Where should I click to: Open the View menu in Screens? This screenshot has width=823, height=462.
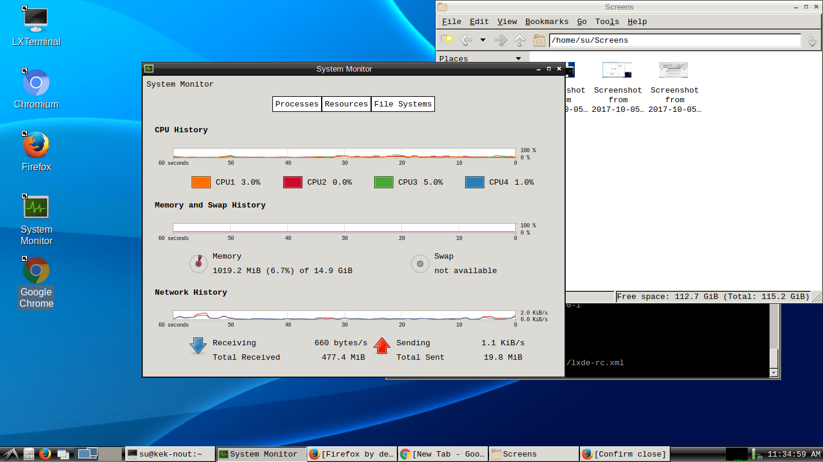pos(507,22)
